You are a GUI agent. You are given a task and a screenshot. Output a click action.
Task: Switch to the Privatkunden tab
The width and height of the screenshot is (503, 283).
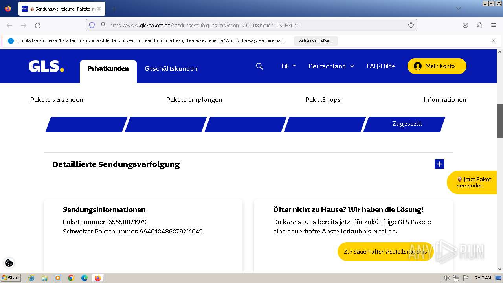pos(108,71)
